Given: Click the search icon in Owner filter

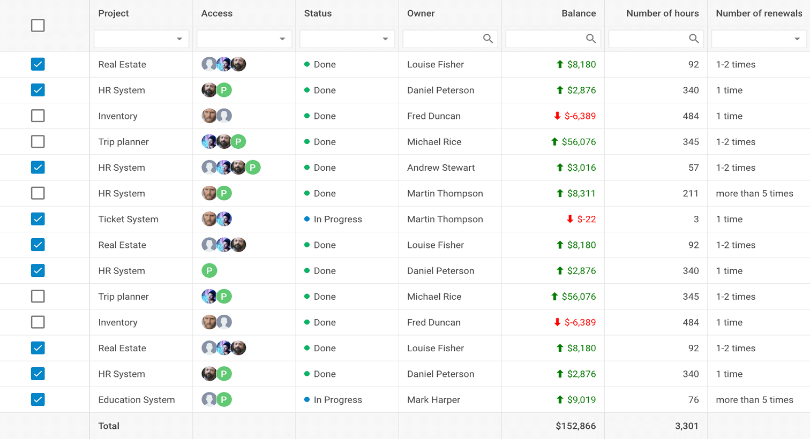Looking at the screenshot, I should [x=487, y=39].
